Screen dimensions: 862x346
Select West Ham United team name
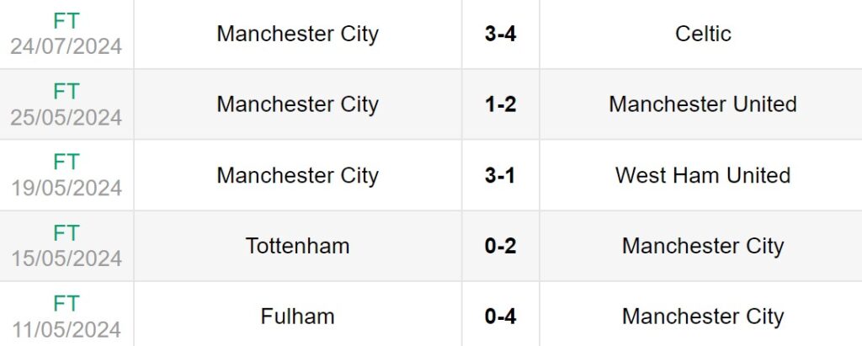pyautogui.click(x=703, y=175)
